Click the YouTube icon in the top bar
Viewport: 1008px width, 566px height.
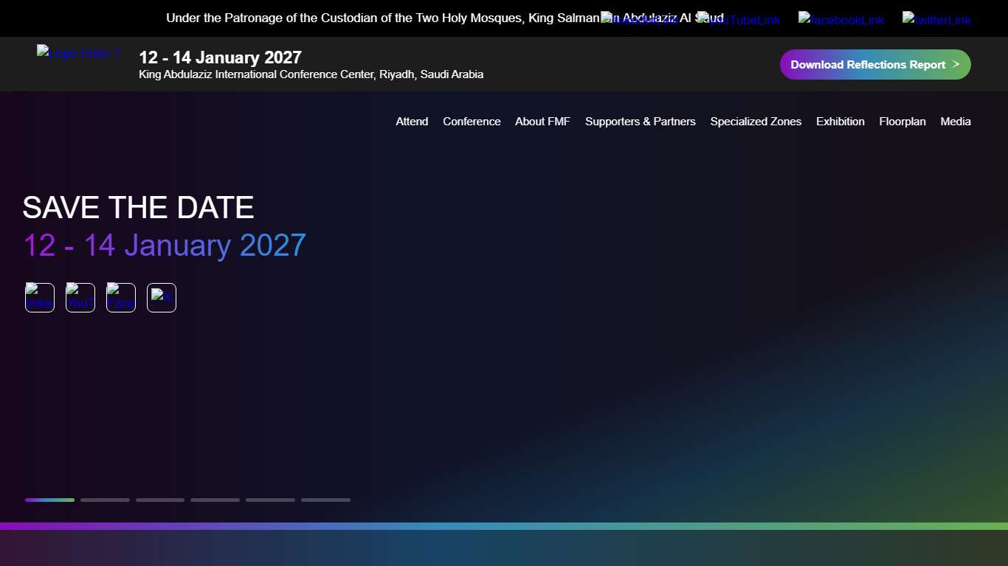coord(739,20)
